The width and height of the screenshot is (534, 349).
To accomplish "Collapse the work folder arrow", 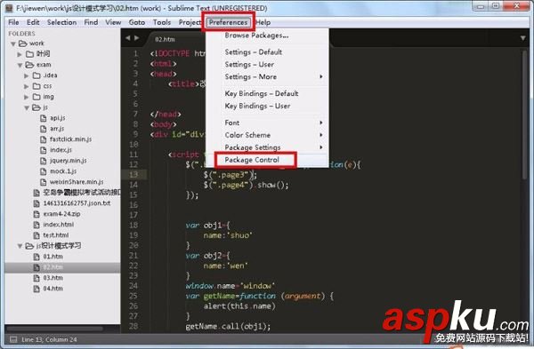I will tap(13, 44).
